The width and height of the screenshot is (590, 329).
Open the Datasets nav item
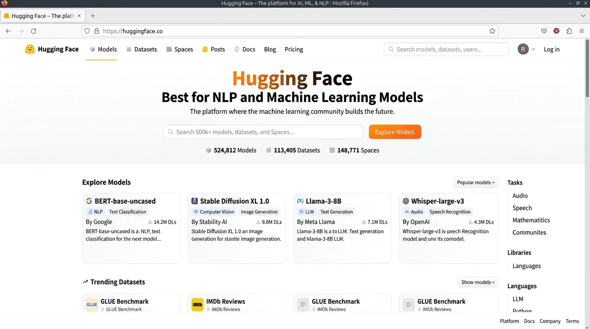(141, 49)
